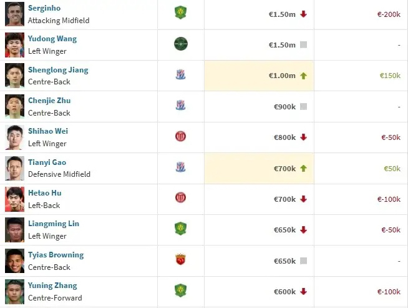Click the club crest next to Yudong Wang
This screenshot has height=308, width=408.
tap(181, 44)
